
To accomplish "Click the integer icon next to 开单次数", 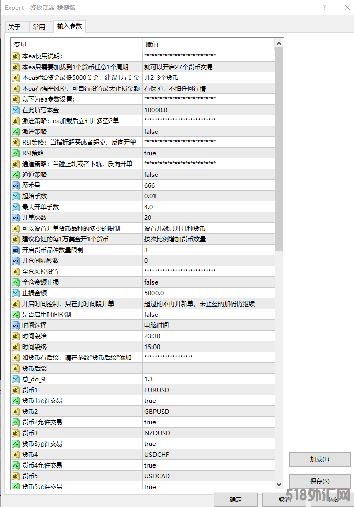I will 15,218.
